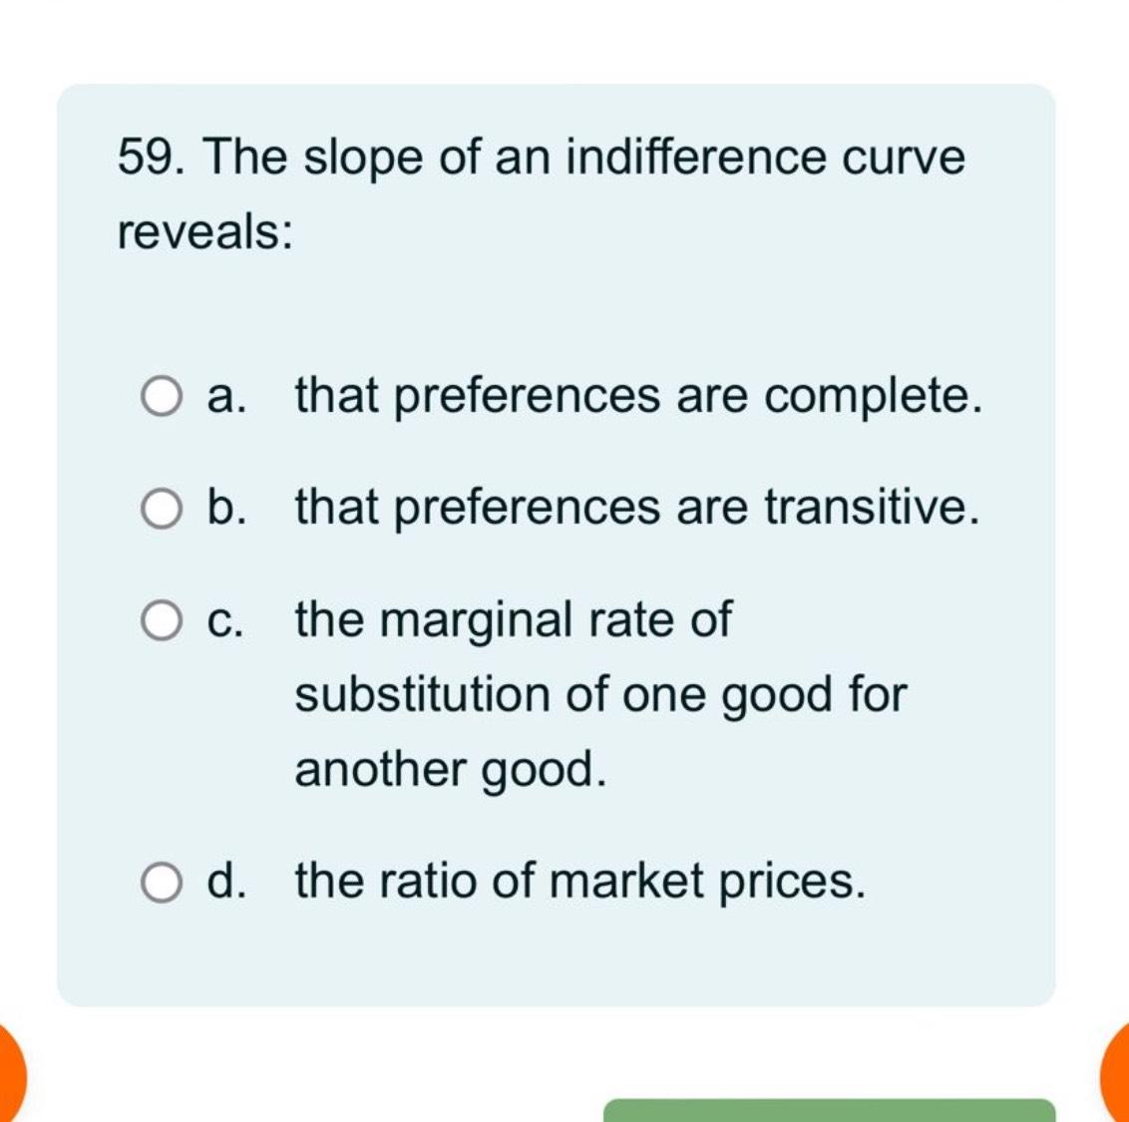Choose answer 'that preferences are complete'

638,395
